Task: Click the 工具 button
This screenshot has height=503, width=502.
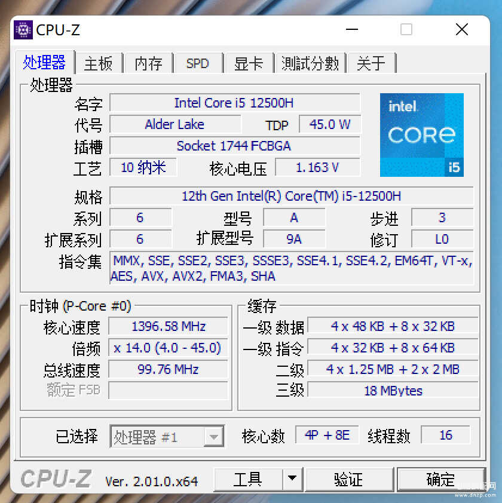Action: (x=248, y=479)
